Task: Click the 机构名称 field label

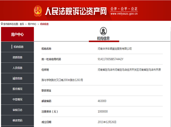Action: tap(46, 49)
